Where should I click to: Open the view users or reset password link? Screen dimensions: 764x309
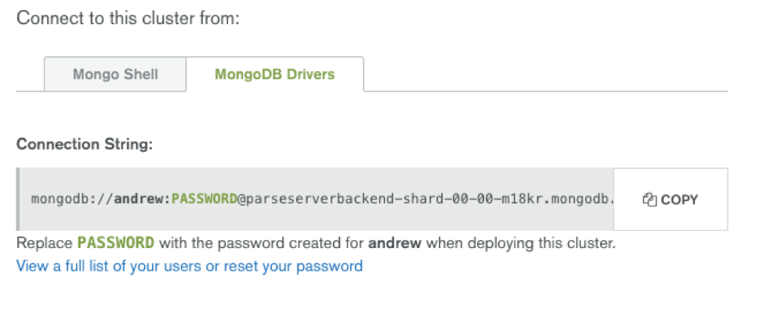[190, 266]
